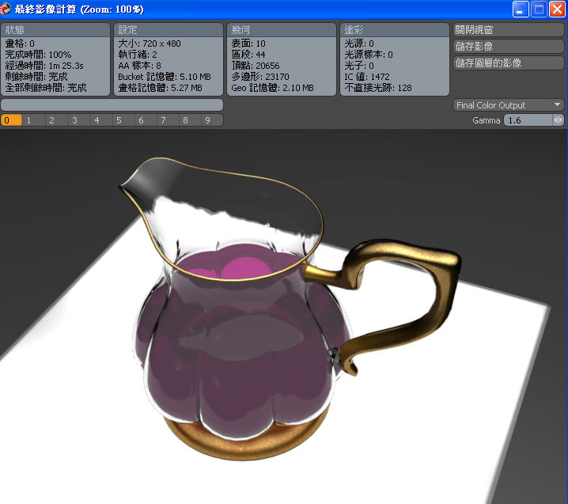Screen dimensions: 568x504
Task: Select frame tab 5
Action: tap(123, 120)
